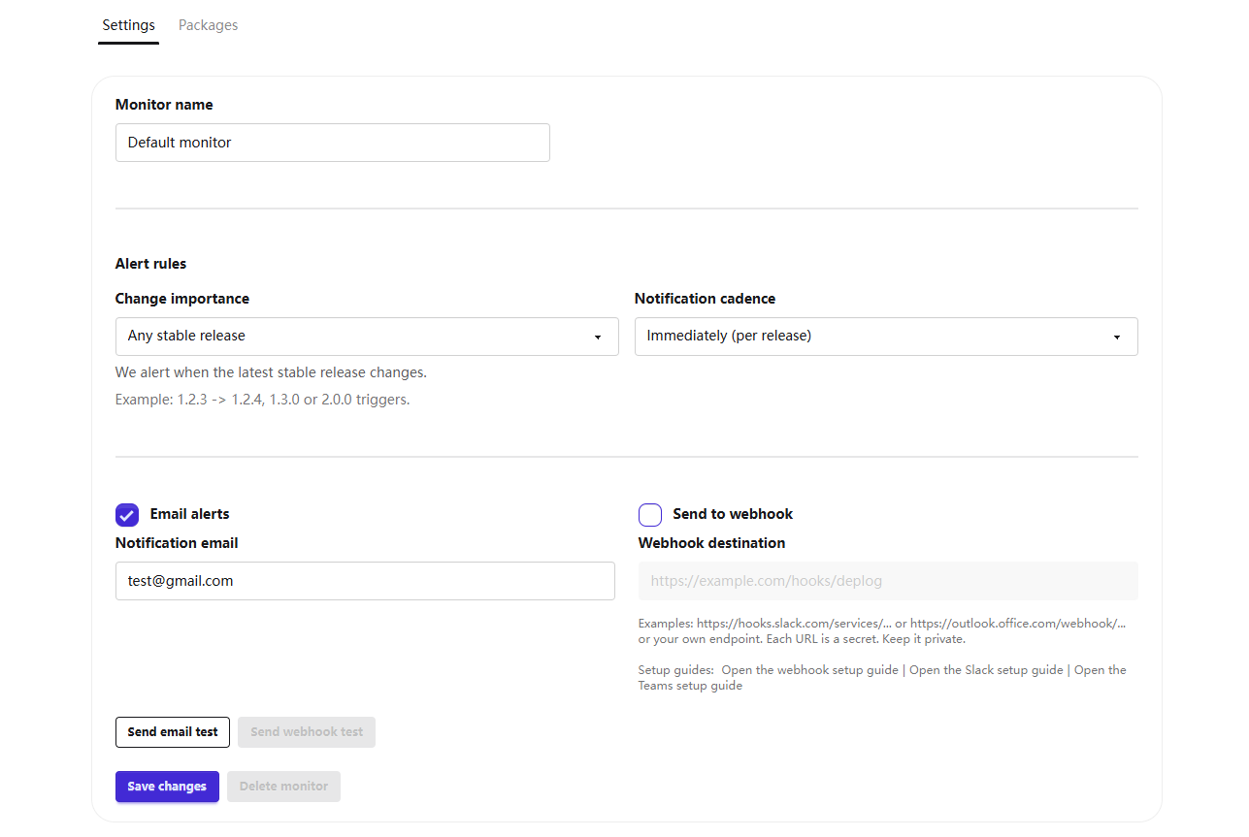Viewport: 1249px width, 837px height.
Task: Focus the Monitor name input field
Action: click(x=332, y=143)
